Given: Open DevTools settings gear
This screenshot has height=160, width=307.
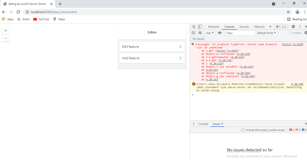Looking at the screenshot, I should coord(293,27).
